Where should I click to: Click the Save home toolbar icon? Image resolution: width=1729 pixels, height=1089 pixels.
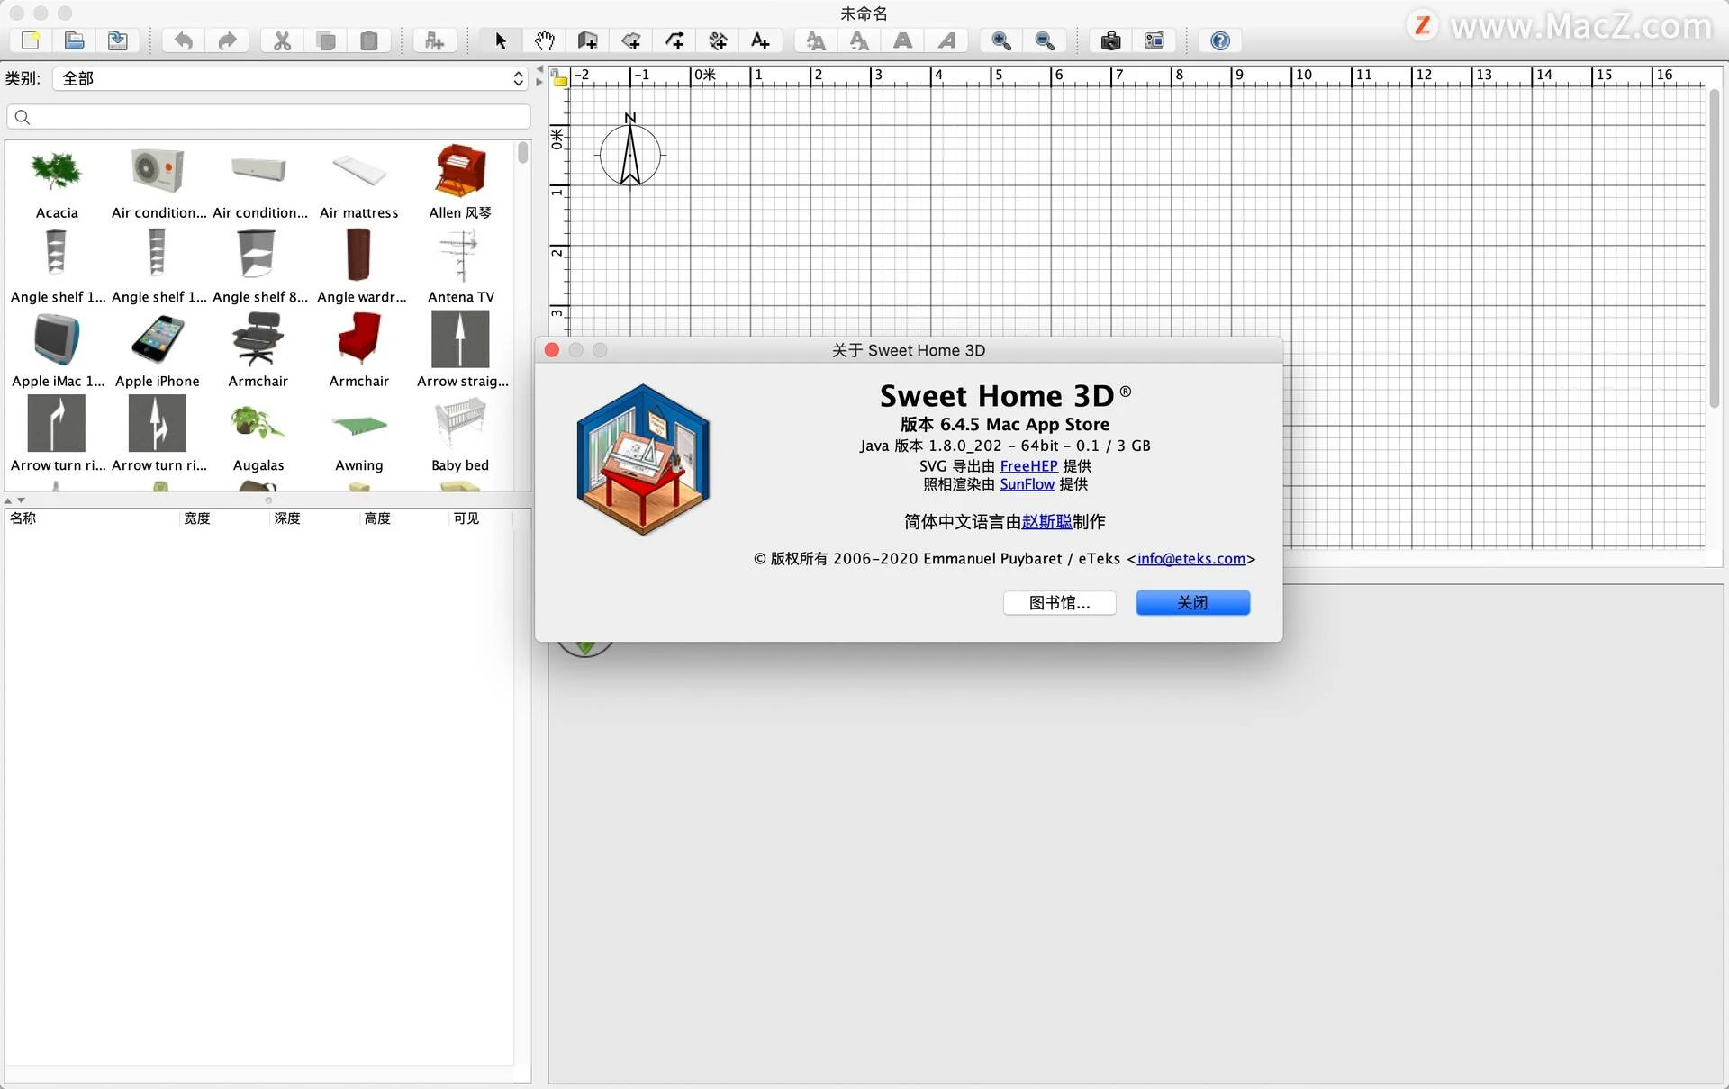pyautogui.click(x=118, y=40)
